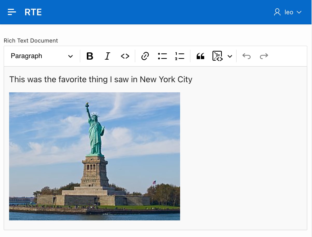Apply inline code formatting
Viewport: 312px width, 237px height.
pyautogui.click(x=125, y=56)
